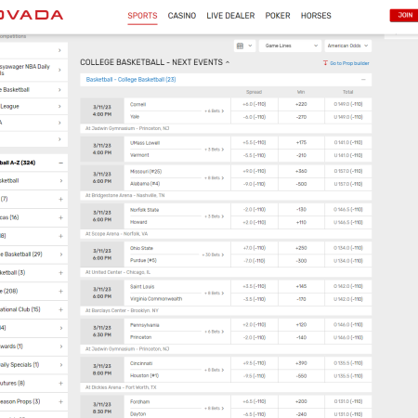
Task: Go to Prop builder link
Action: [x=346, y=63]
